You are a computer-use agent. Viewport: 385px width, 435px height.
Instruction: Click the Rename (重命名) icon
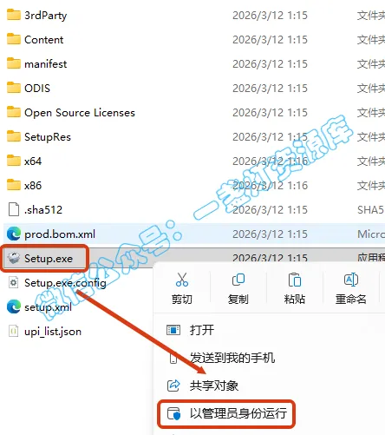click(351, 280)
